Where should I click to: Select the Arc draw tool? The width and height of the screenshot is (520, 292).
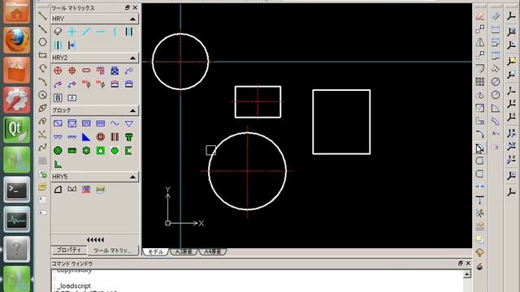click(x=42, y=81)
